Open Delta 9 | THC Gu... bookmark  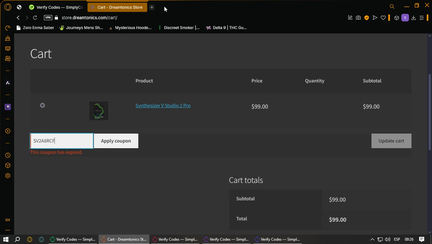pyautogui.click(x=227, y=28)
